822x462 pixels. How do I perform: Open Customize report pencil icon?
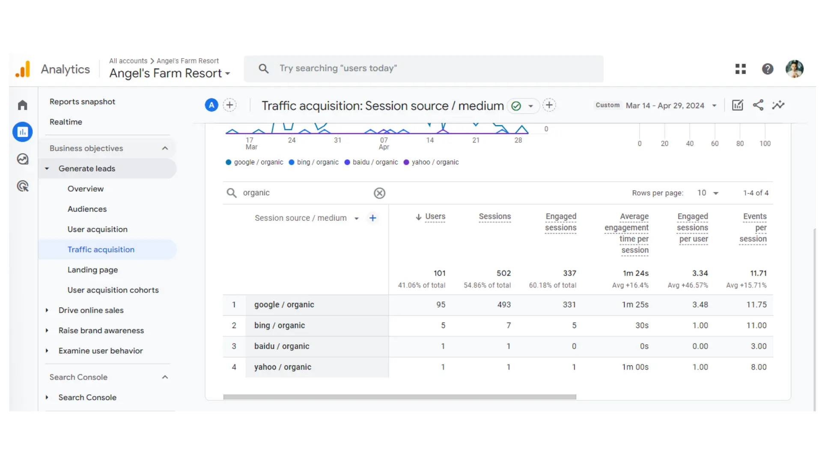[x=738, y=105]
